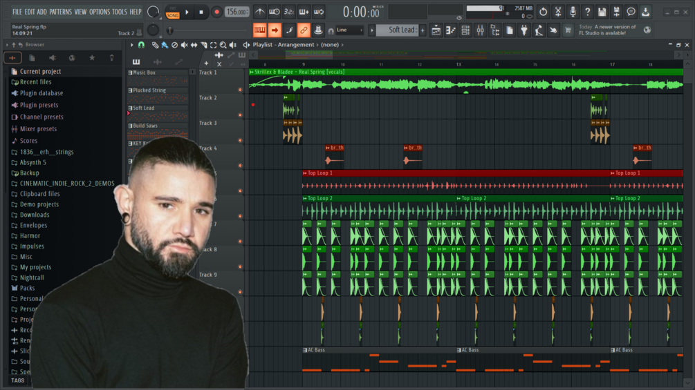Image resolution: width=695 pixels, height=390 pixels.
Task: Open the browser options menu arrow
Action: [x=7, y=45]
